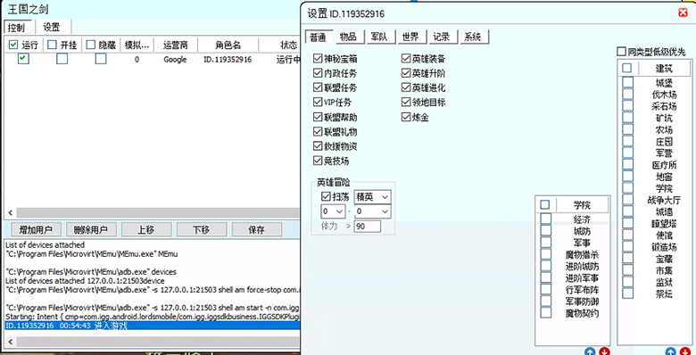The image size is (696, 355).
Task: Uncheck 英雄升阶
Action: point(406,73)
